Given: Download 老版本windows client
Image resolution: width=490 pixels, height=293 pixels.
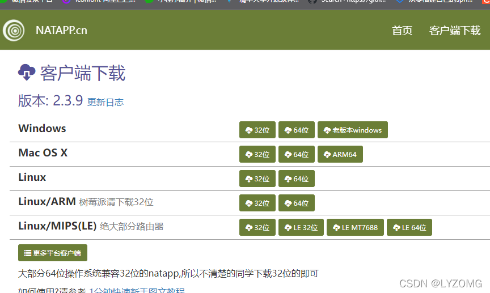Looking at the screenshot, I should click(x=353, y=130).
